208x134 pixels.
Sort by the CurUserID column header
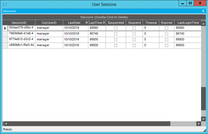(x=49, y=22)
